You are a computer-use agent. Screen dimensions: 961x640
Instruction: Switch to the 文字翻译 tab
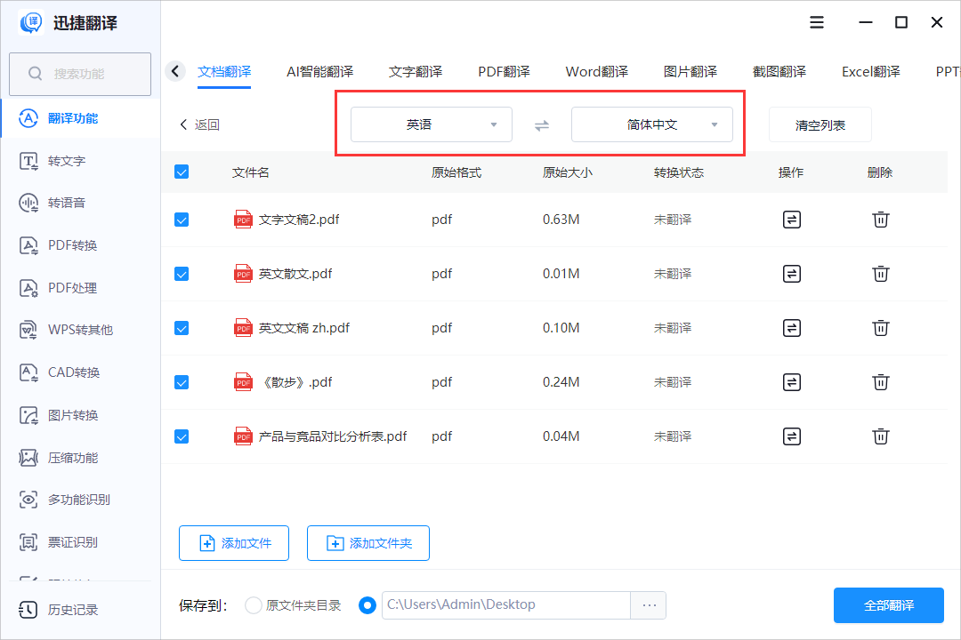(416, 72)
